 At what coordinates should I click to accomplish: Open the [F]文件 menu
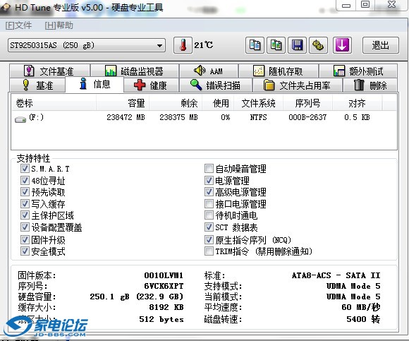[x=18, y=25]
